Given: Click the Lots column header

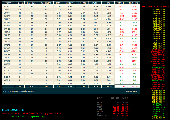Looking at the screenshot, I should [x=58, y=3].
